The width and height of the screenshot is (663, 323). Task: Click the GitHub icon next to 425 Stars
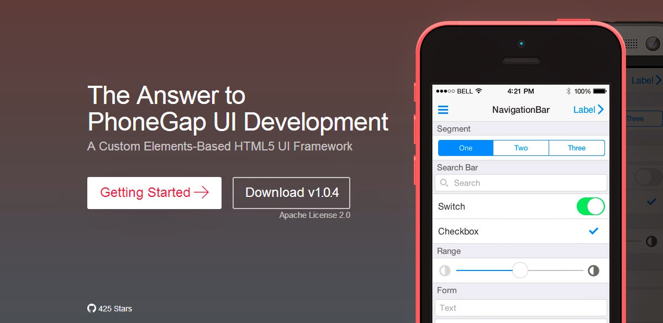[x=92, y=308]
